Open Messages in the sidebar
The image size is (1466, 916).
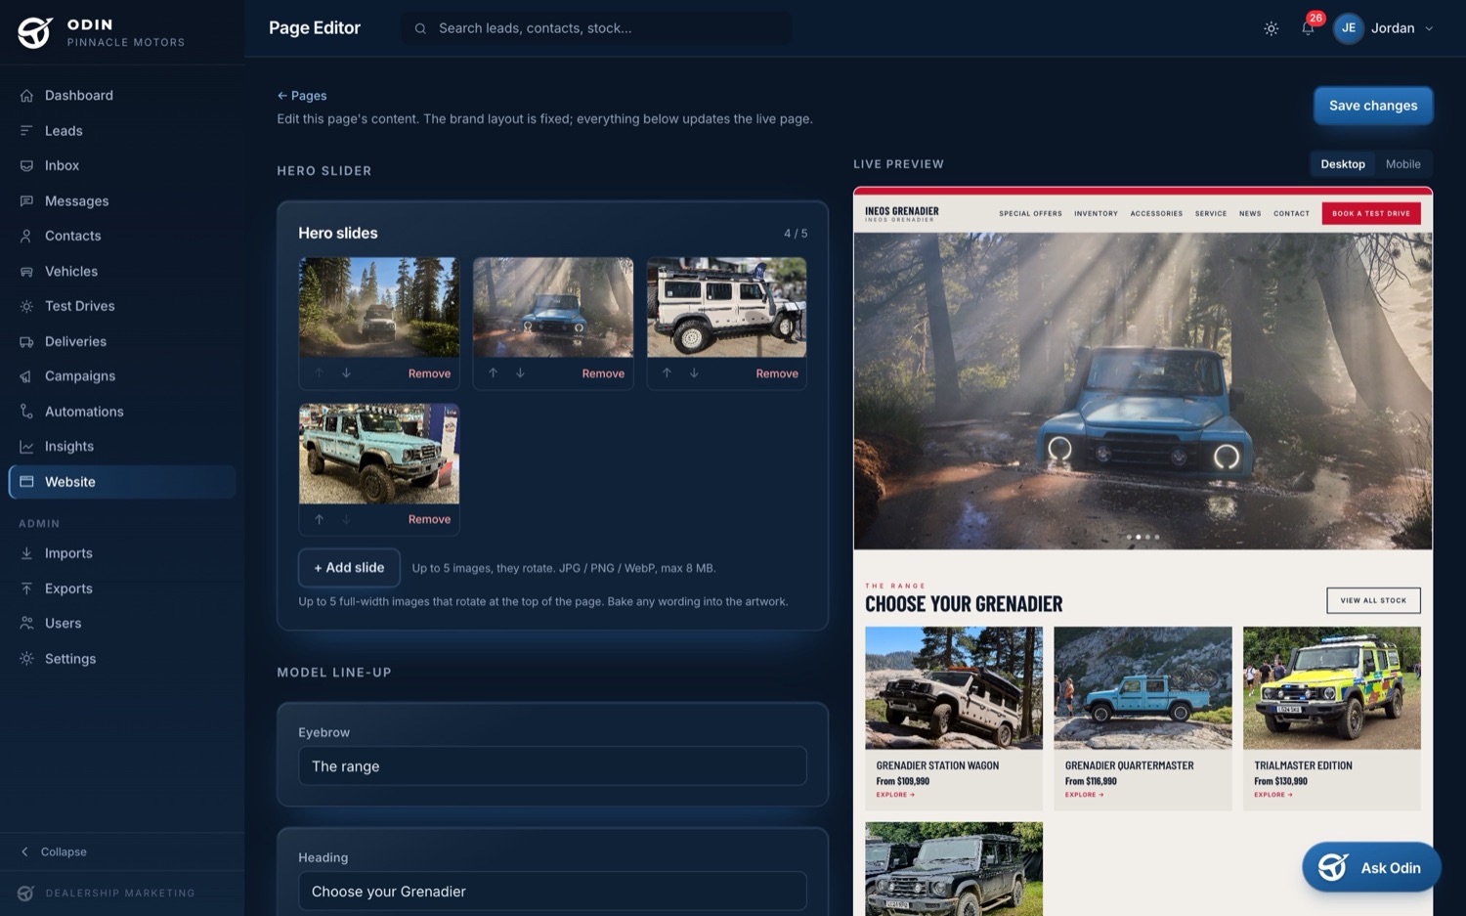point(122,200)
